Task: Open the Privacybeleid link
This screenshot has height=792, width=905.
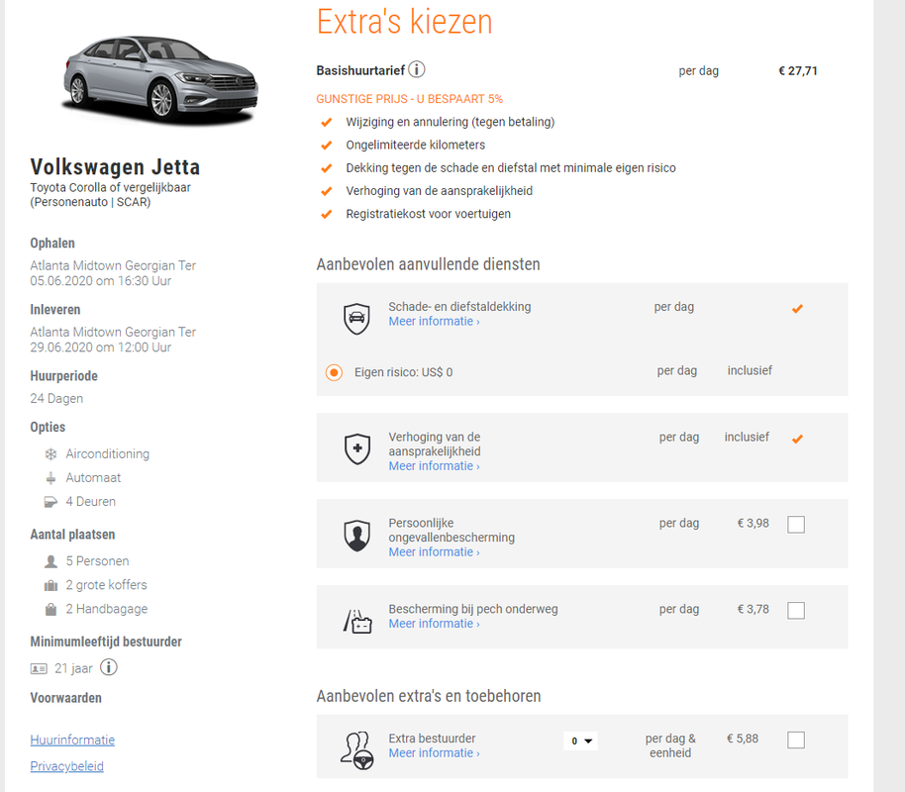Action: pos(67,766)
